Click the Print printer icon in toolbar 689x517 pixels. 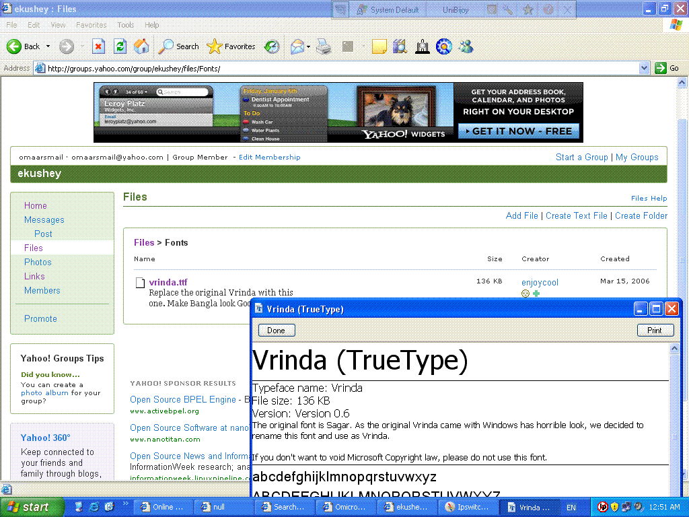pos(324,46)
